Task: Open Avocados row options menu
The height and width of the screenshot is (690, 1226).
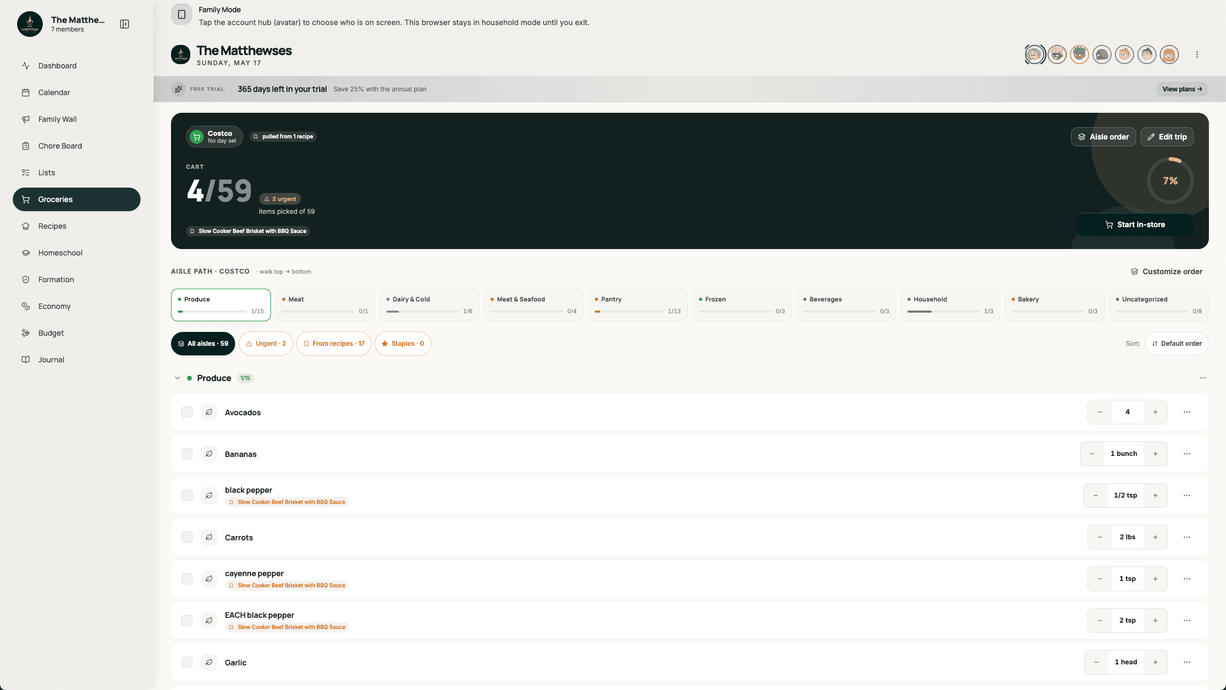Action: coord(1187,412)
